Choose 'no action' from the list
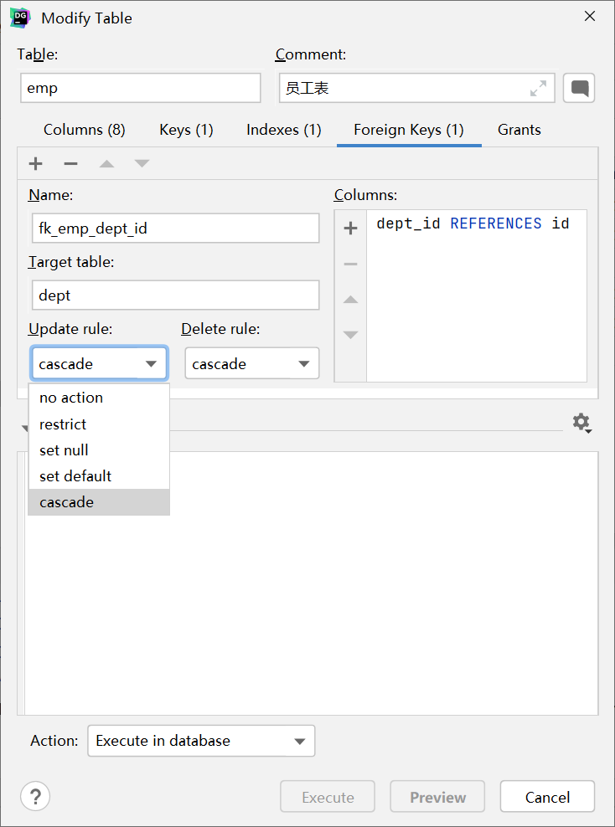The image size is (615, 827). tap(99, 398)
